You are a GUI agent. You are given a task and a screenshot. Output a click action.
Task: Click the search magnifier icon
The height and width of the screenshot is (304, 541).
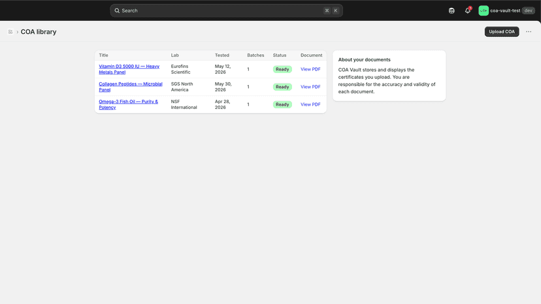[117, 10]
